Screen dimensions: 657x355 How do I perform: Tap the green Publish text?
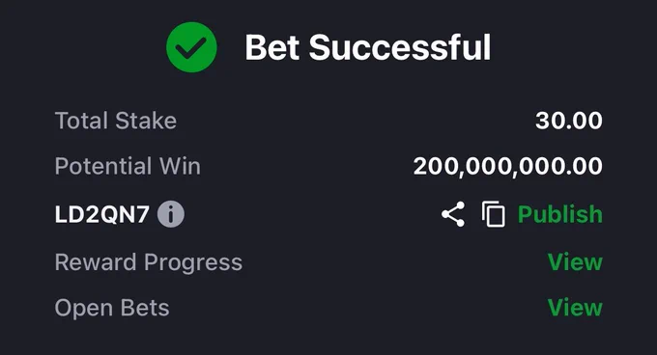tap(560, 214)
